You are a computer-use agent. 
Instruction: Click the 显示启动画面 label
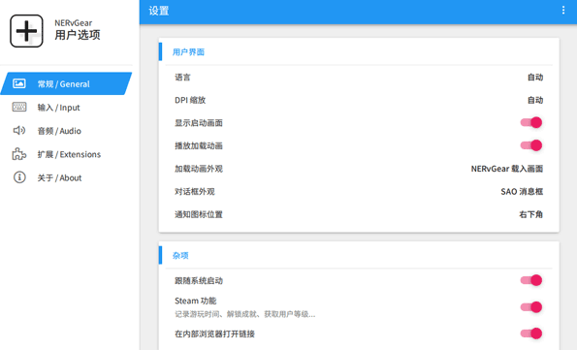point(199,123)
